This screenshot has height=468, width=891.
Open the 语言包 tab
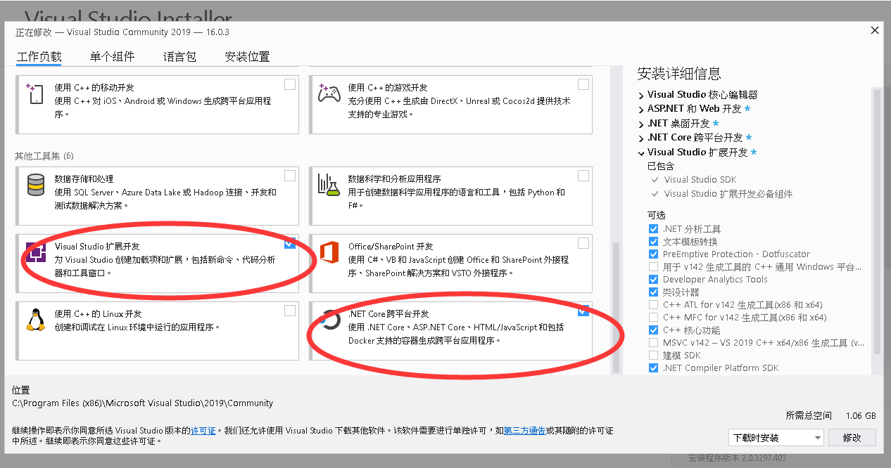(x=179, y=57)
